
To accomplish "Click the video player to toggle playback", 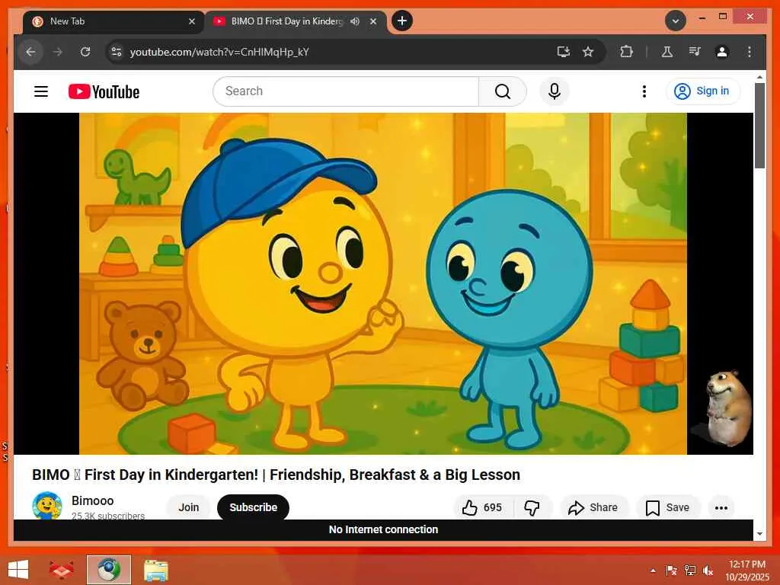I will (x=383, y=283).
